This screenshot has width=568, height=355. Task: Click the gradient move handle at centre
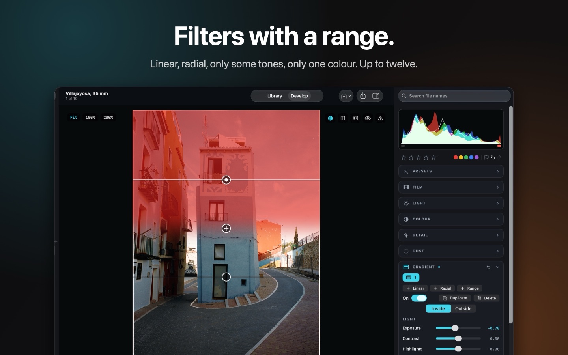226,228
